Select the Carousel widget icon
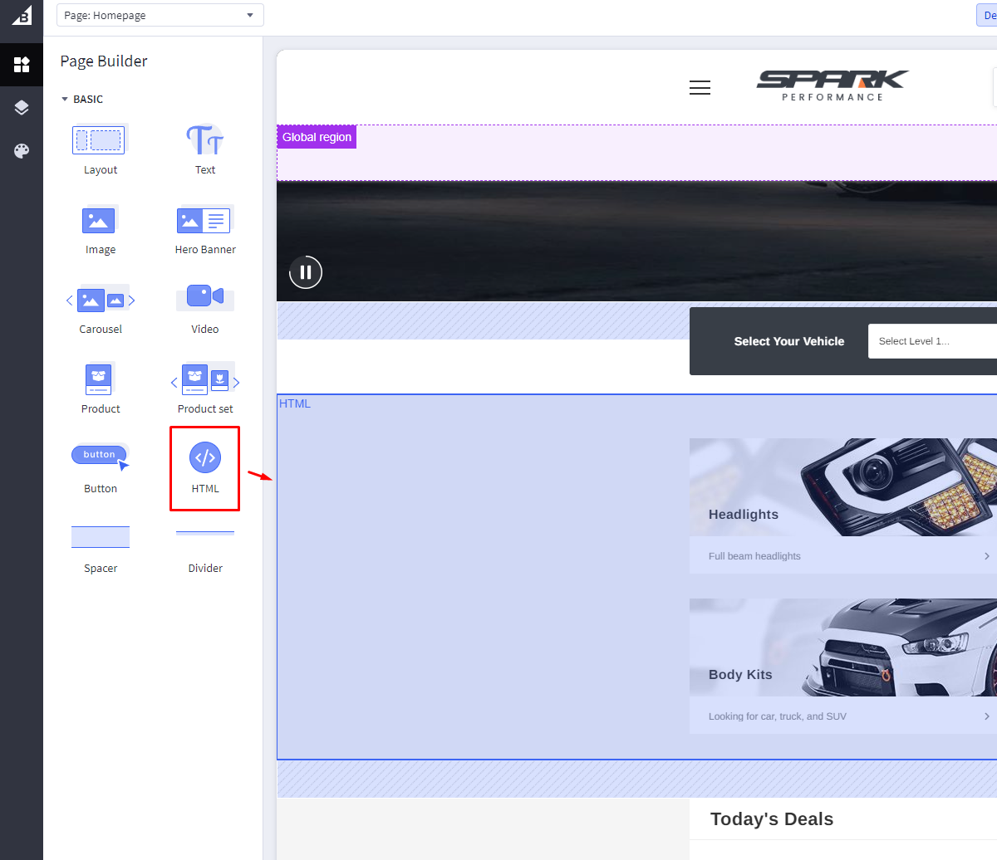 (x=100, y=299)
